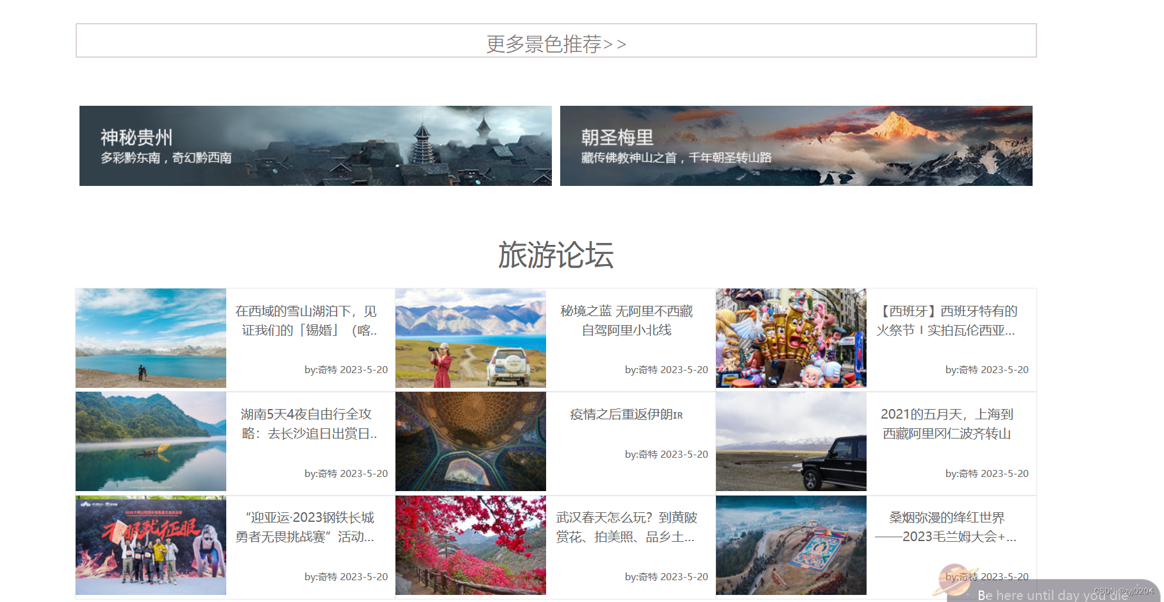Click the pink blossom thumbnail beside 武汉 post
The image size is (1164, 602).
pos(470,545)
